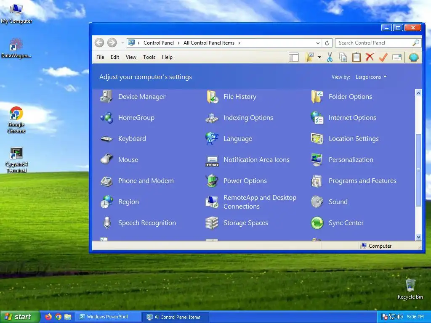Launch Chrome from the quick launch bar
The width and height of the screenshot is (431, 323).
[x=58, y=317]
